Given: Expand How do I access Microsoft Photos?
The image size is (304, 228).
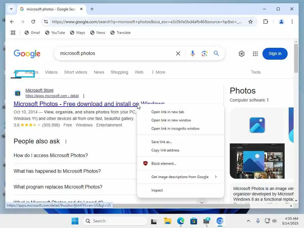Looking at the screenshot, I should pos(50,156).
